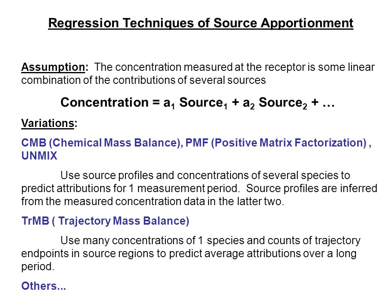Click the paragraph starting 'Use many concentrations'

pos(191,254)
